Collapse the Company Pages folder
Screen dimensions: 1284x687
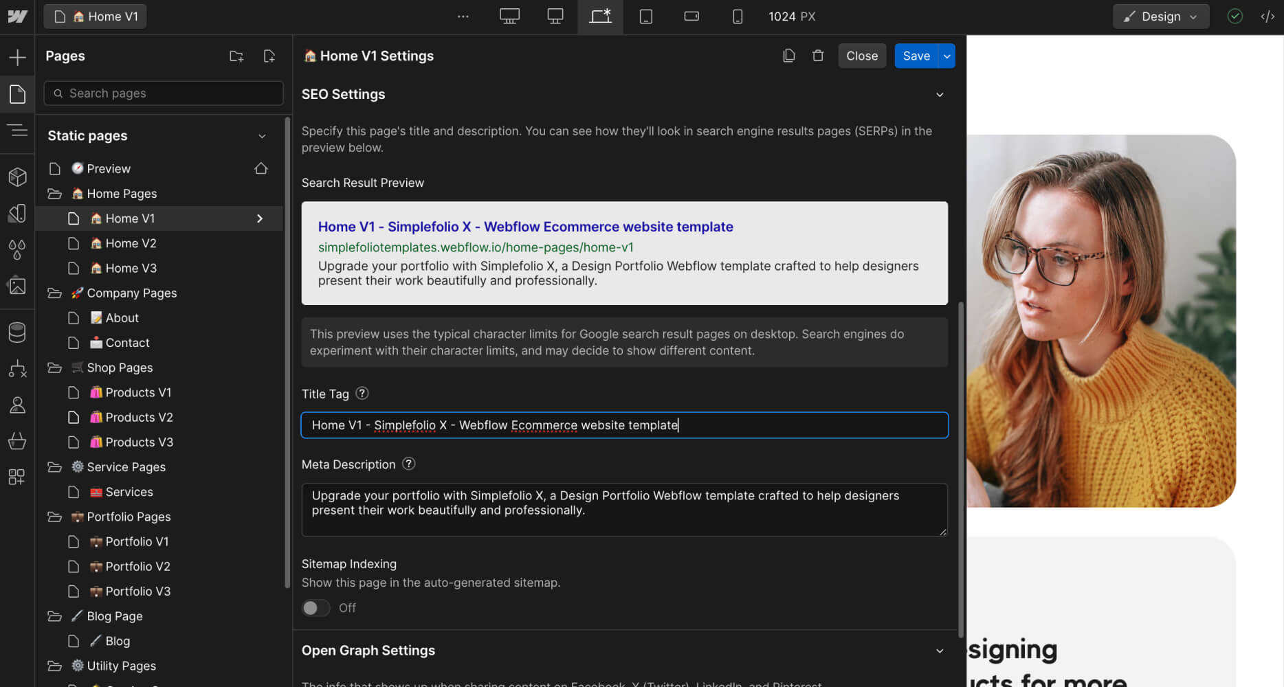pyautogui.click(x=54, y=293)
